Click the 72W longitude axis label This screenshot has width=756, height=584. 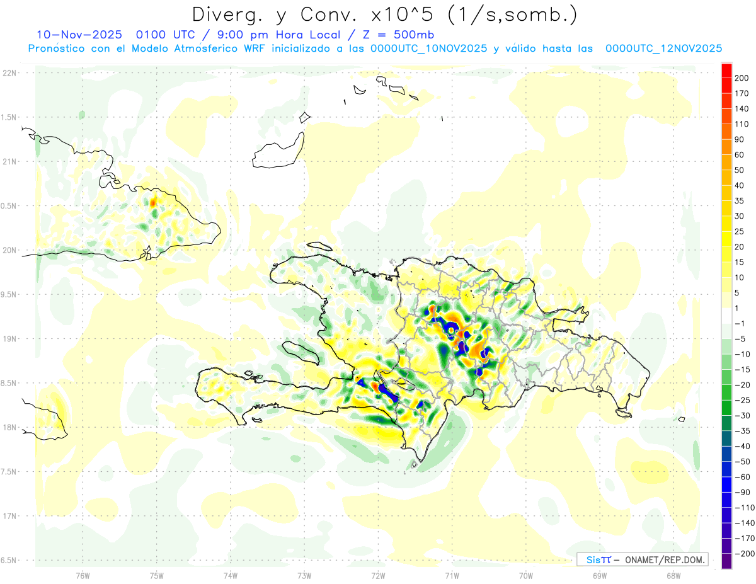pyautogui.click(x=378, y=575)
